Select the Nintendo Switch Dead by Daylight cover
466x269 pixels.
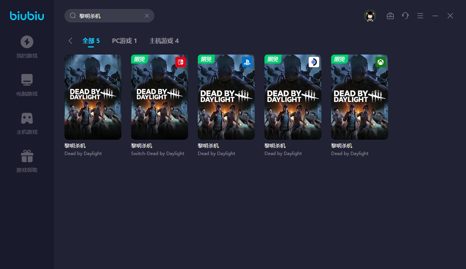click(160, 97)
